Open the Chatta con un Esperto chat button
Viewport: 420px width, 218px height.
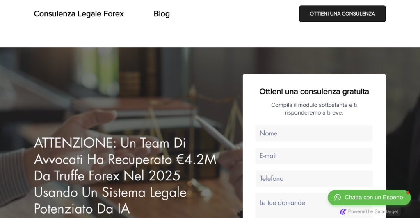[x=369, y=198]
